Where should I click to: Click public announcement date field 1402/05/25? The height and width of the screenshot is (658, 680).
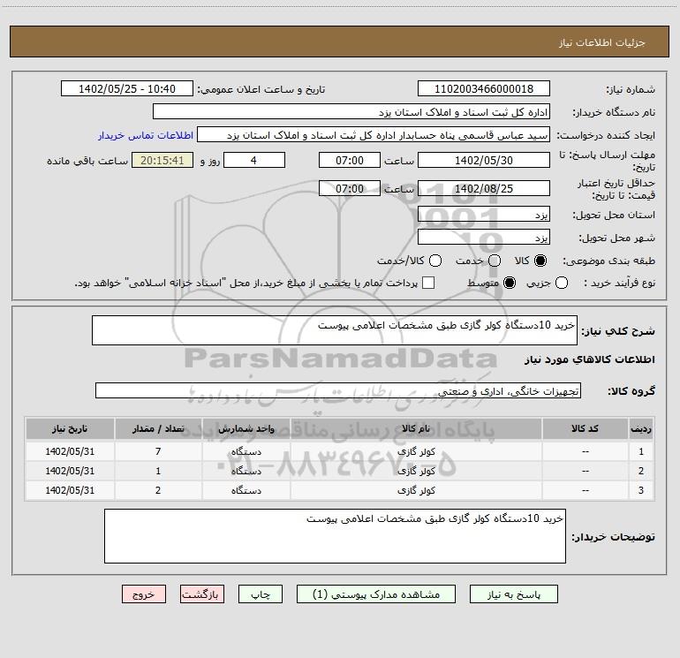[x=127, y=89]
